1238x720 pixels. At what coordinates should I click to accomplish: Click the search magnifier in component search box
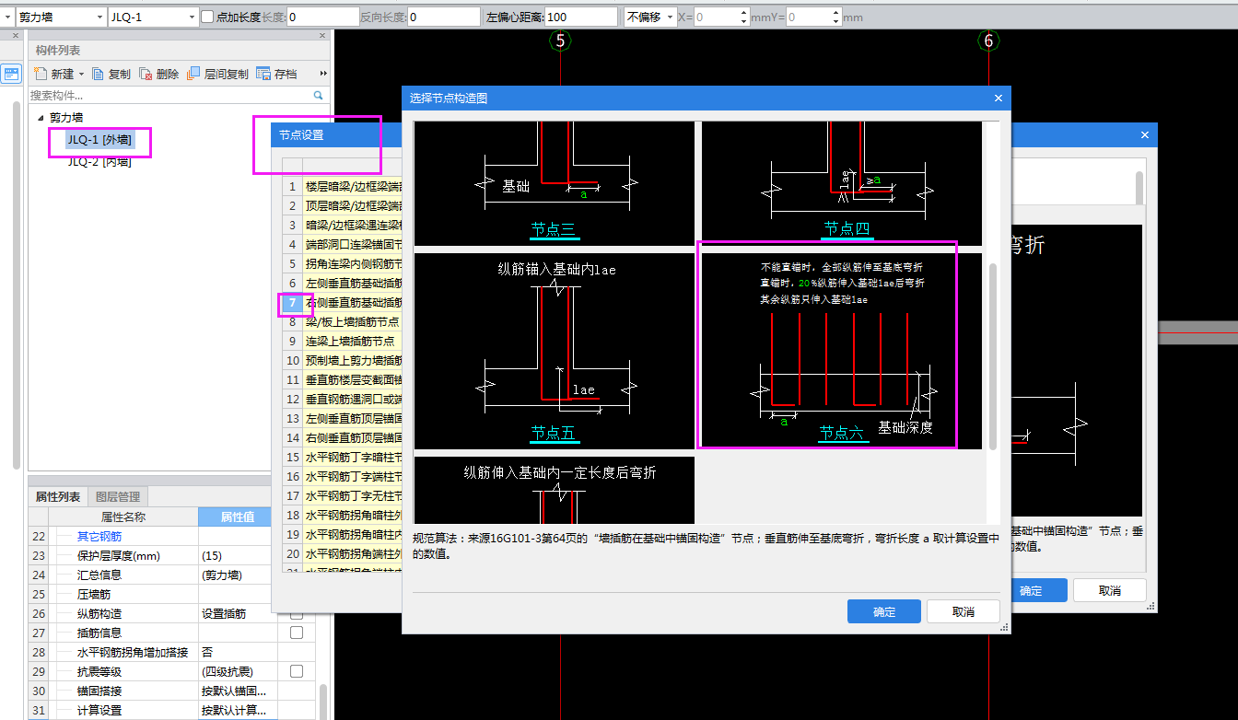tap(319, 95)
